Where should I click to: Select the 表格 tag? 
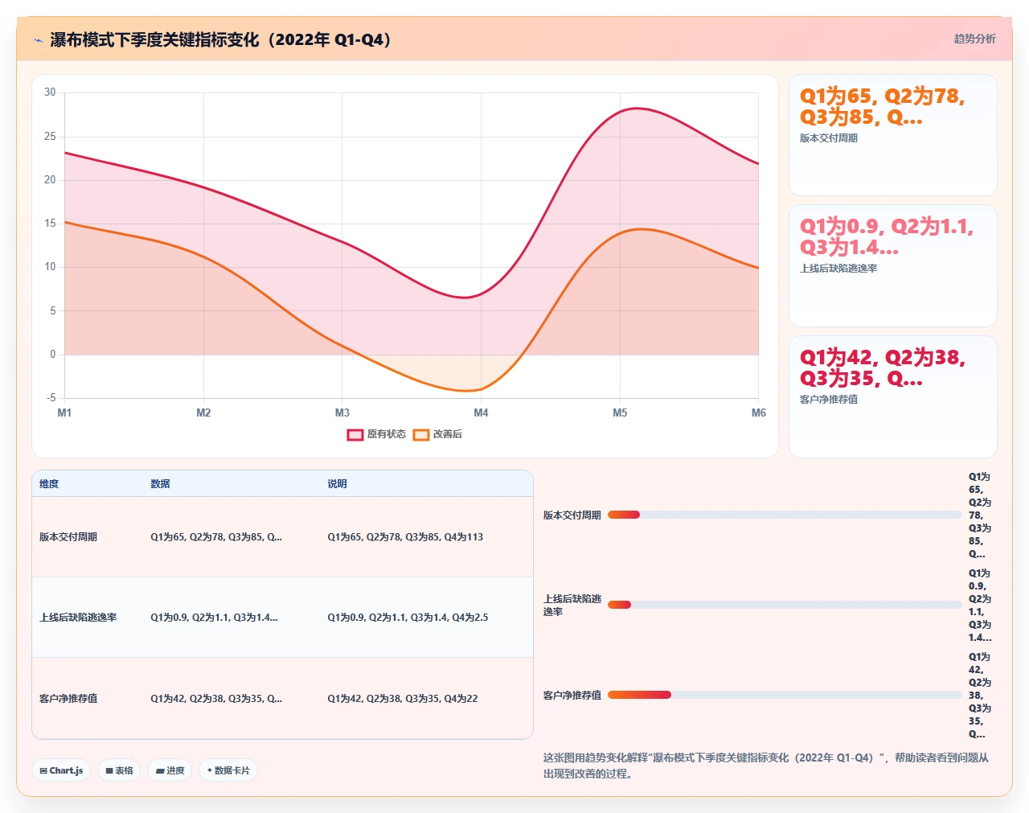(119, 770)
